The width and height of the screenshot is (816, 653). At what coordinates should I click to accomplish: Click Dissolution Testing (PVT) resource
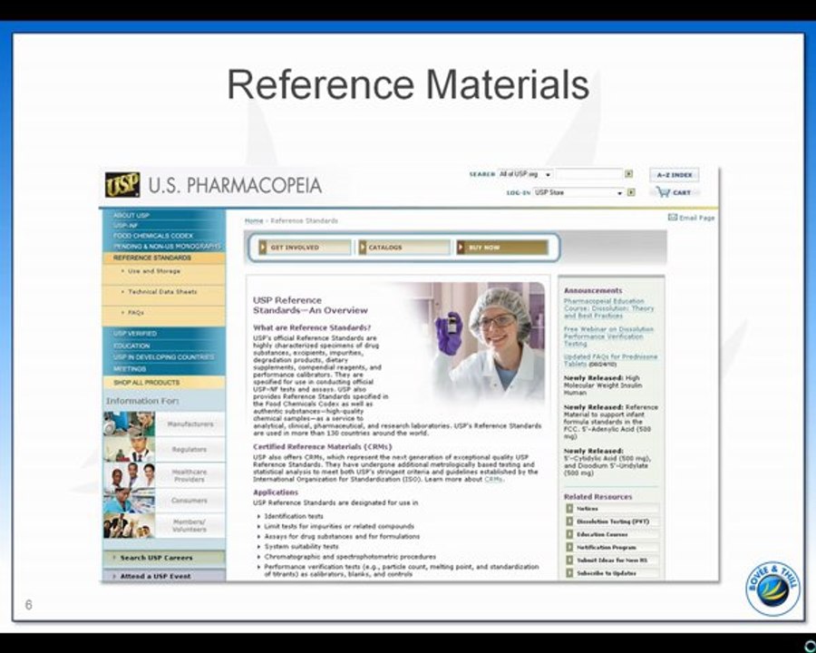[x=613, y=521]
